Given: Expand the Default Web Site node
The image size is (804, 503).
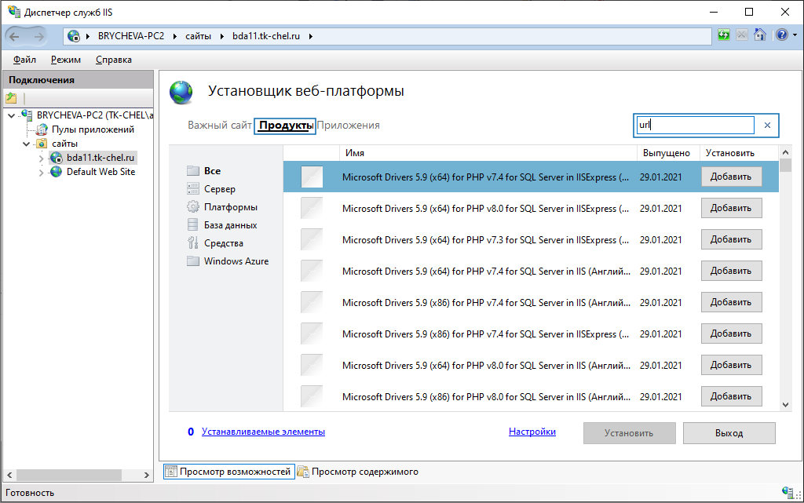Looking at the screenshot, I should point(41,173).
